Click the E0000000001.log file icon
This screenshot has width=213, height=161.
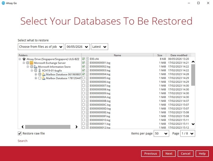pos(87,63)
